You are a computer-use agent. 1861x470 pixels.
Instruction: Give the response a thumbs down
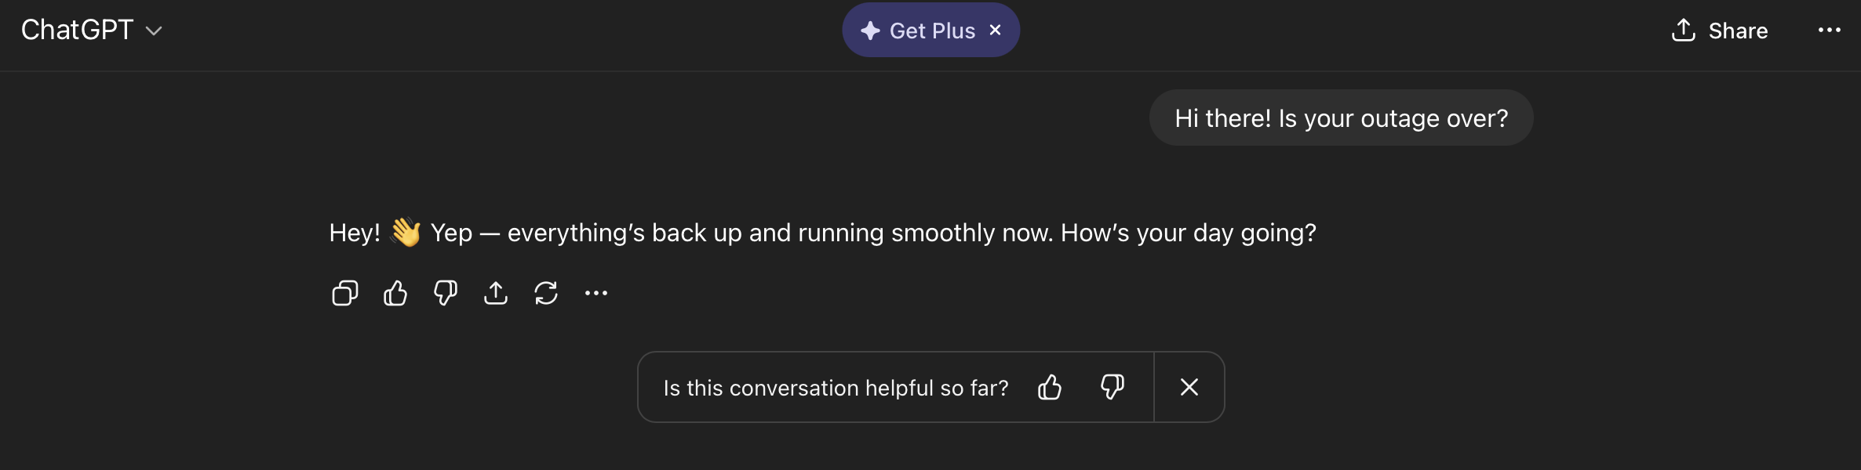[446, 293]
